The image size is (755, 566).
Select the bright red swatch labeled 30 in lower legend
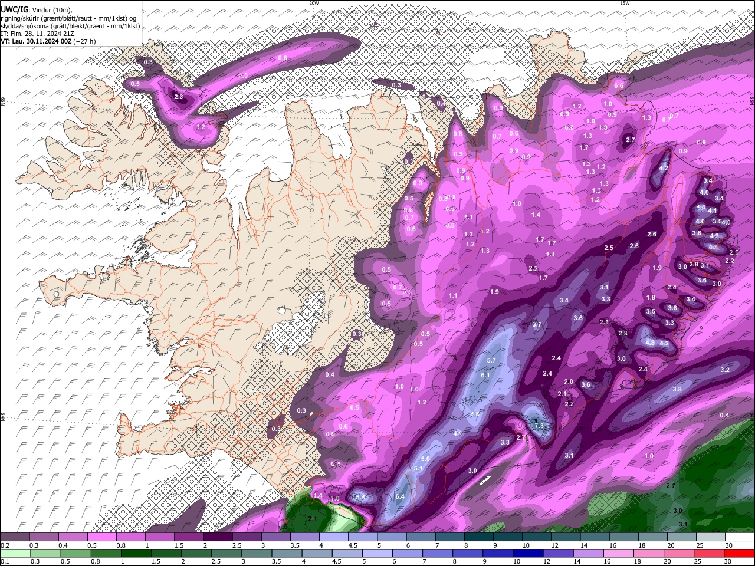(x=739, y=553)
